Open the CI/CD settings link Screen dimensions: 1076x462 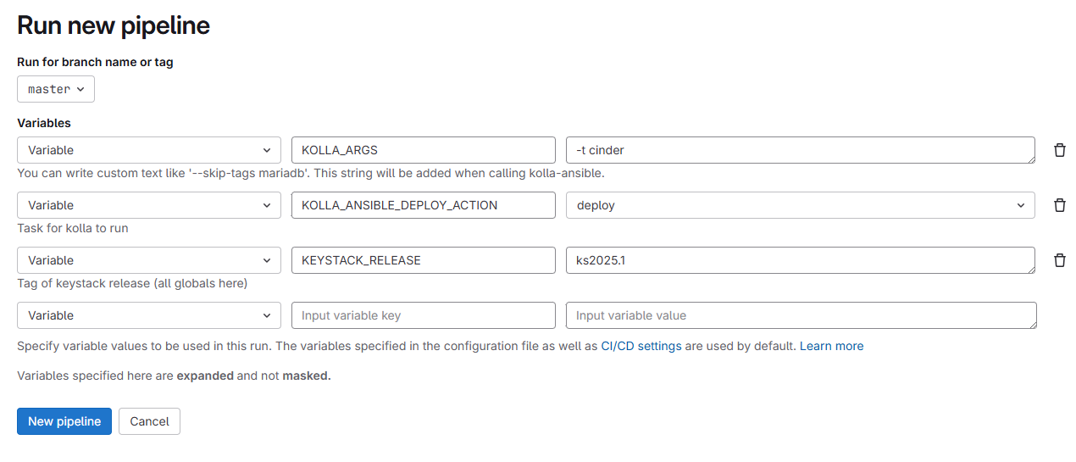(641, 346)
